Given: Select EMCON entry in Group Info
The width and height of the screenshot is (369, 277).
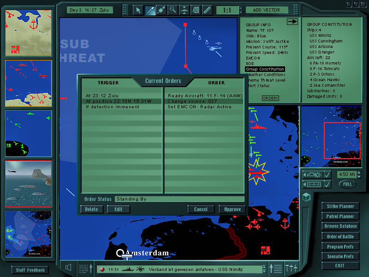Looking at the screenshot, I should pos(253,58).
